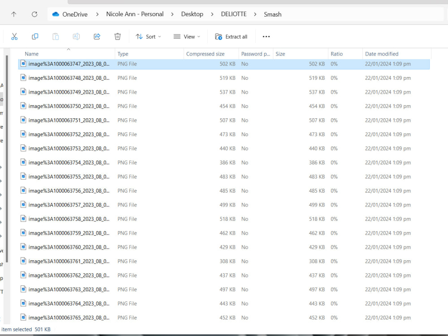The height and width of the screenshot is (336, 448).
Task: Go to Nicole Ann - Personal breadcrumb
Action: 135,14
